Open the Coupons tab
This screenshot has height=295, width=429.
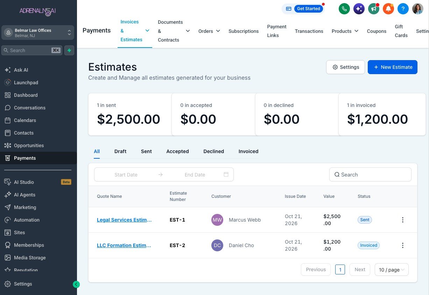(377, 31)
